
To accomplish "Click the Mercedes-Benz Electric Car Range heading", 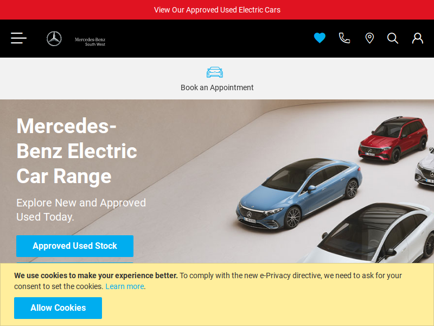I will pyautogui.click(x=76, y=151).
